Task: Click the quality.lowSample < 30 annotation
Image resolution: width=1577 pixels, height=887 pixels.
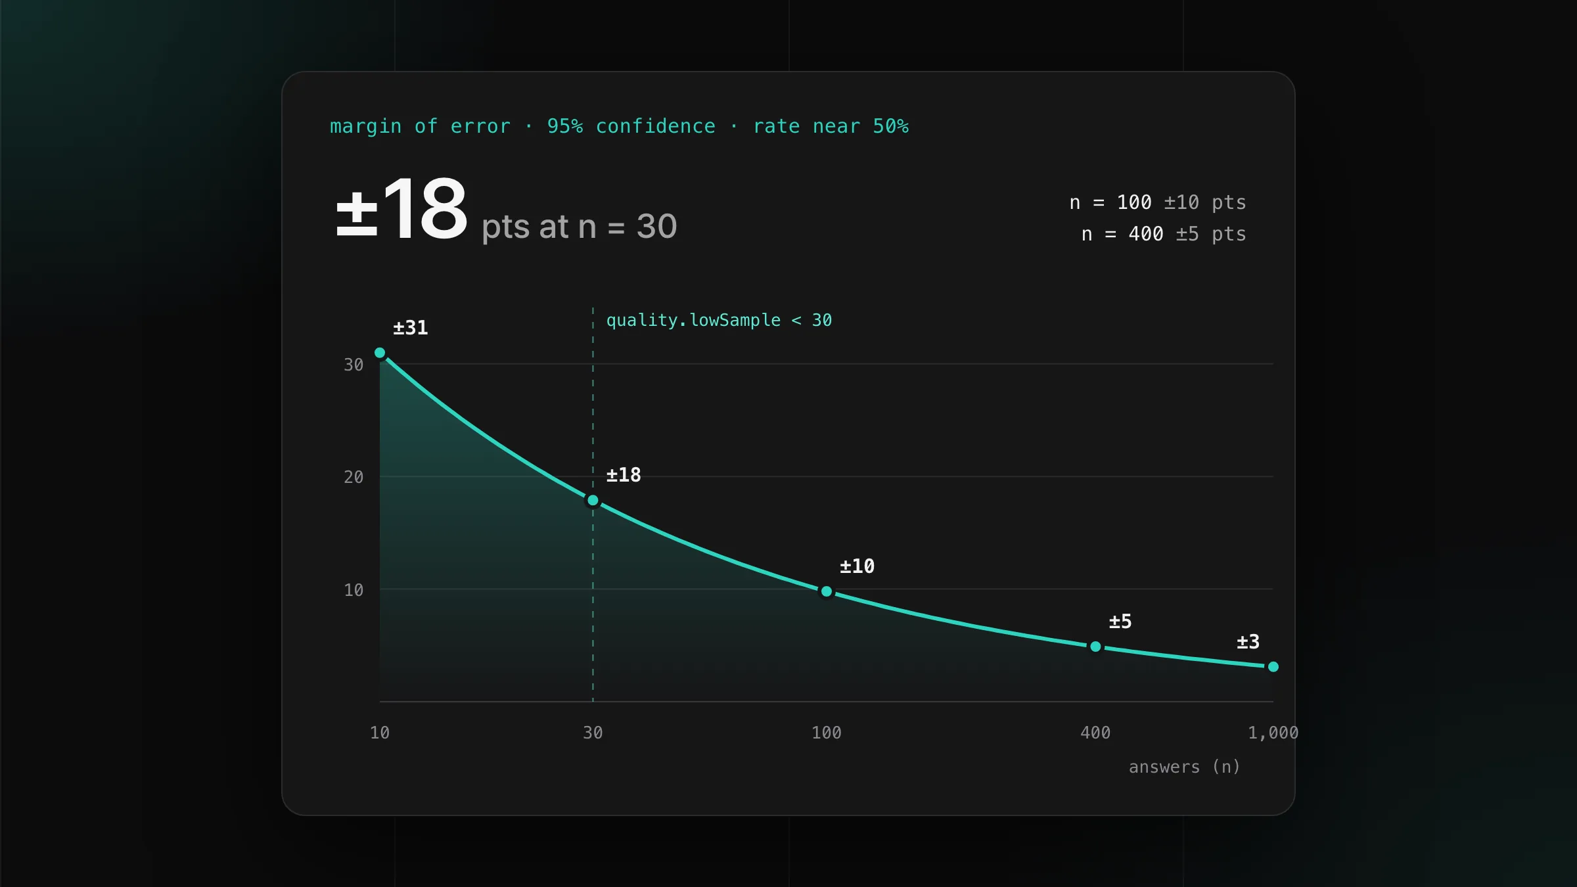Action: pyautogui.click(x=719, y=320)
